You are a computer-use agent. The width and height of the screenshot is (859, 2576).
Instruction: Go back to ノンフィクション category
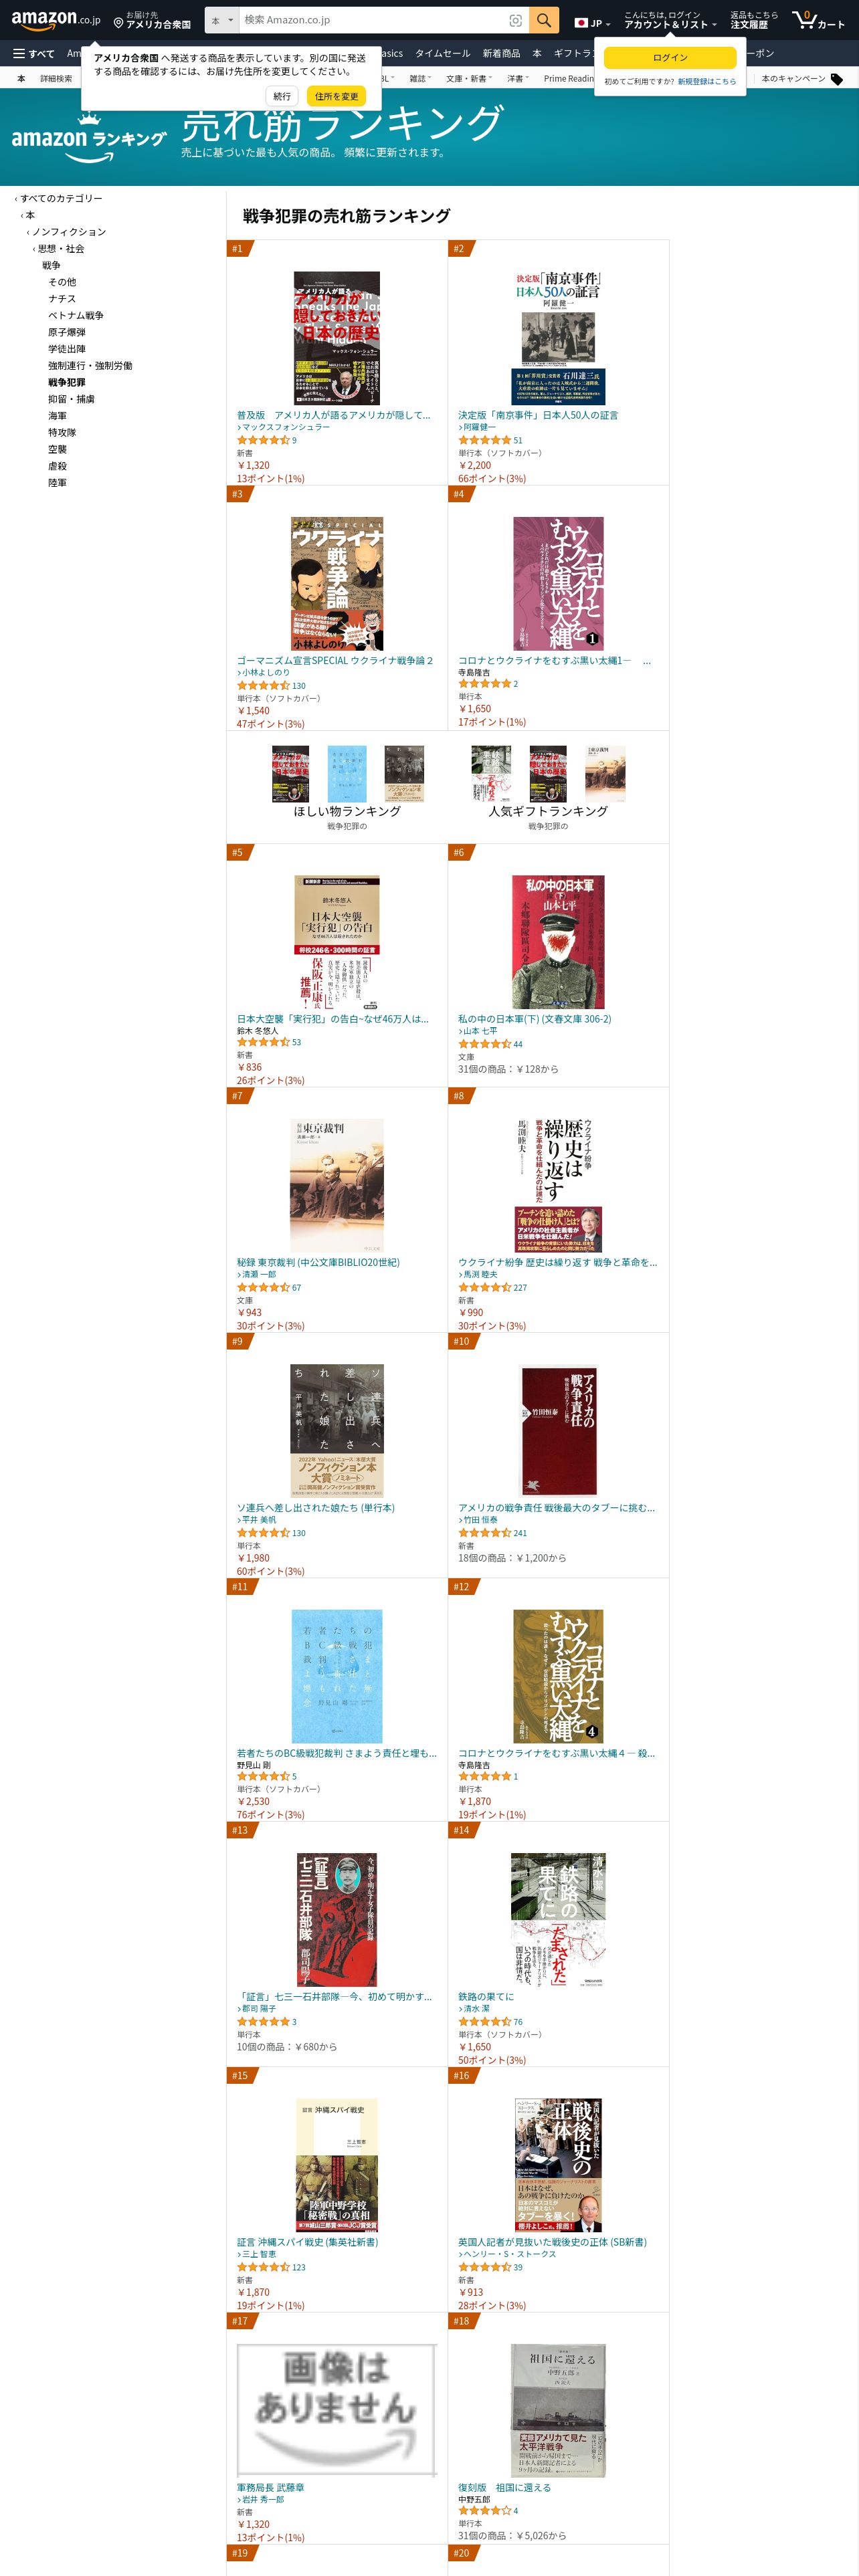click(x=69, y=232)
